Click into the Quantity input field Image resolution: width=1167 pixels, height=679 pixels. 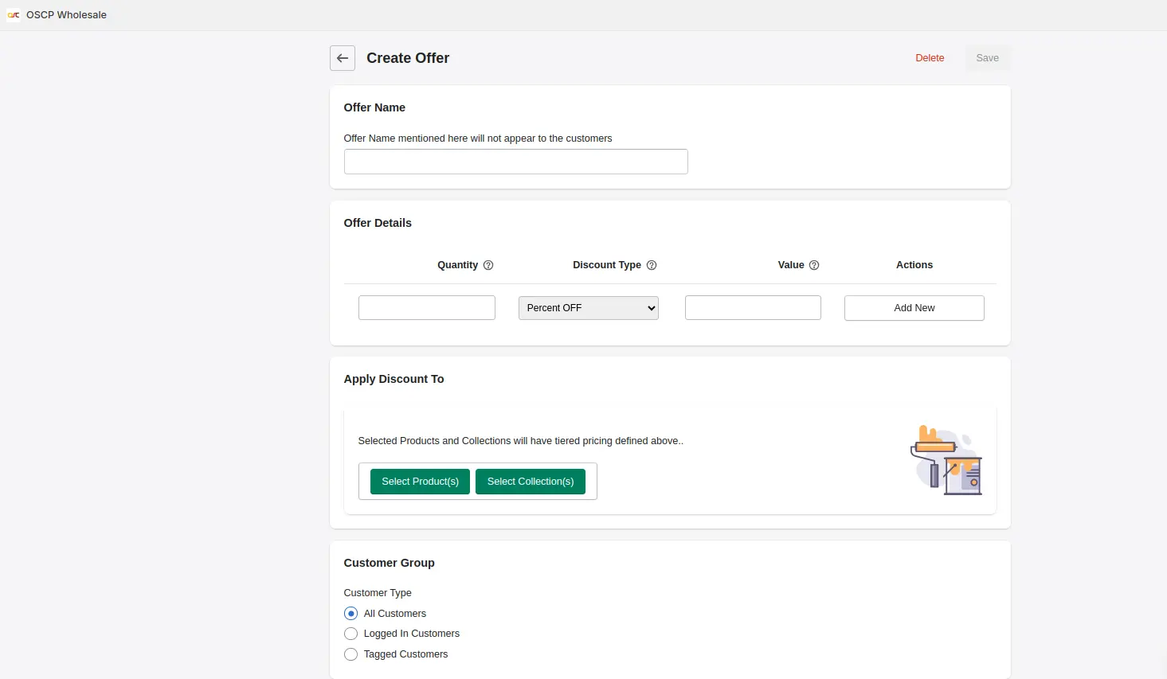tap(426, 308)
